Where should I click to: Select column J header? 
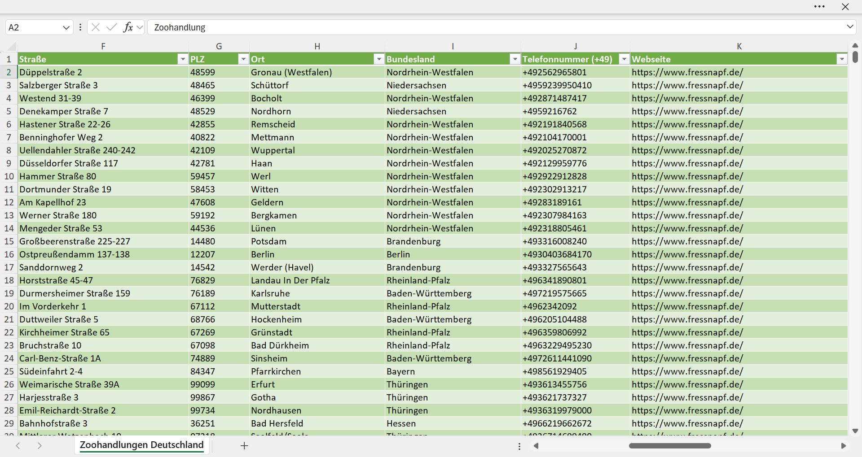click(x=576, y=46)
